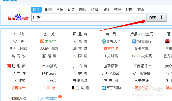The image size is (172, 101).
Task: Open the 凤凰网 link
Action: click(80, 34)
